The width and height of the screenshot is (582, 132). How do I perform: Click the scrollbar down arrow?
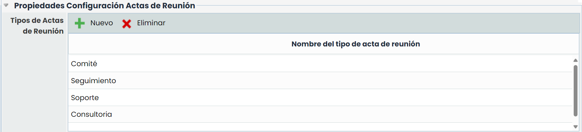(x=575, y=127)
